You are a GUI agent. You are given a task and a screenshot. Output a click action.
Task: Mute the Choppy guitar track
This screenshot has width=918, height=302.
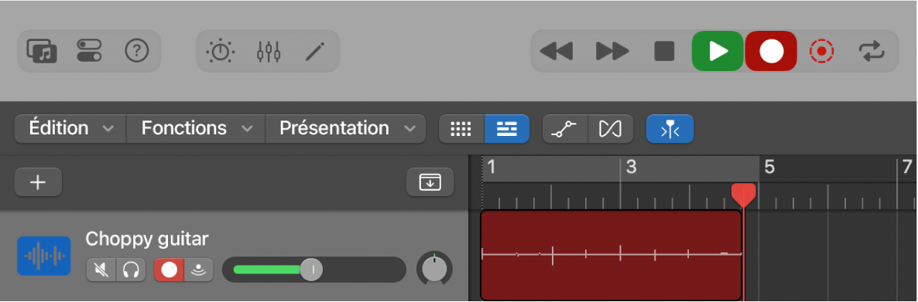(x=101, y=270)
